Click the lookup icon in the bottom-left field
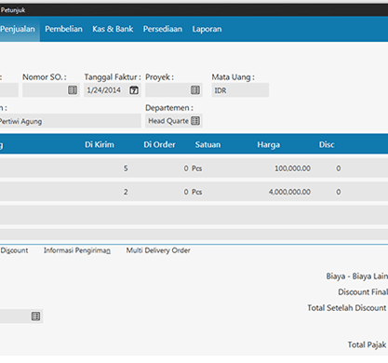This screenshot has width=388, height=363. click(x=35, y=316)
